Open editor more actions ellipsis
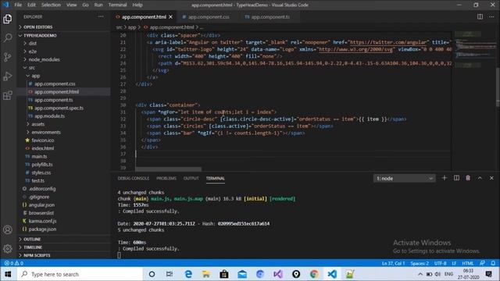This screenshot has width=500, height=281. click(491, 17)
